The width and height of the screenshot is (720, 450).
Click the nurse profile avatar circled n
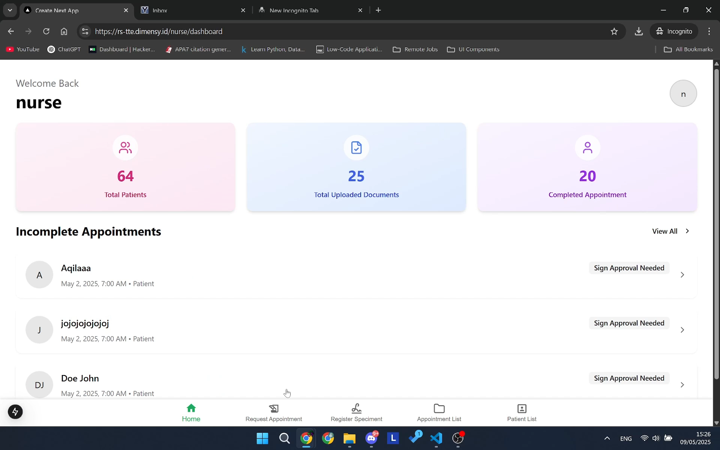coord(683,93)
